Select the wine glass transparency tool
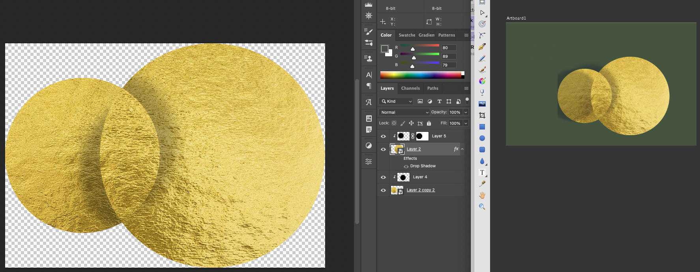The width and height of the screenshot is (700, 272). (482, 93)
